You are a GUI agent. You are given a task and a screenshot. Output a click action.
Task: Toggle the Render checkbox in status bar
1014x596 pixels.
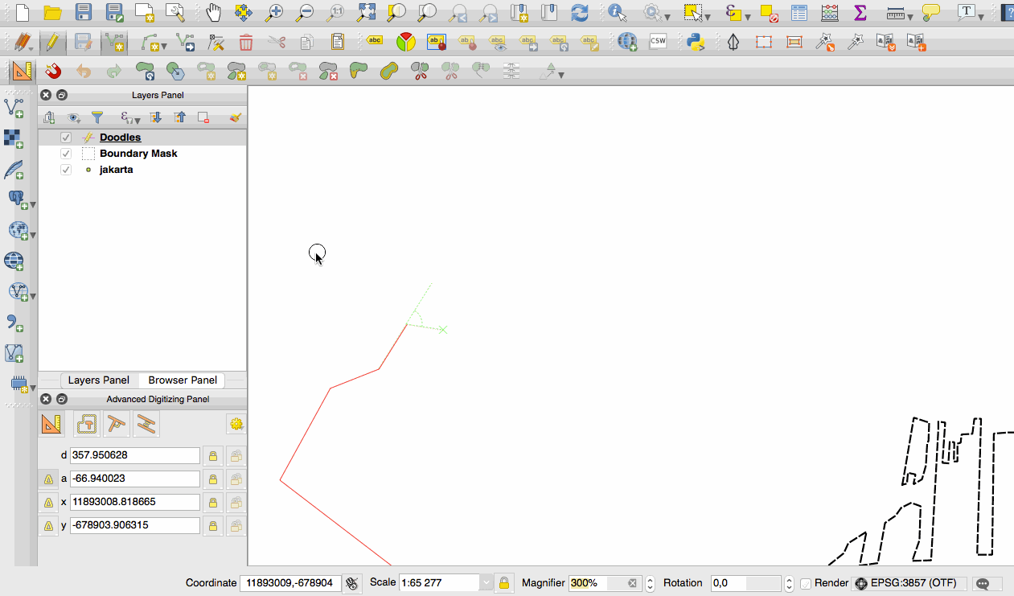805,583
